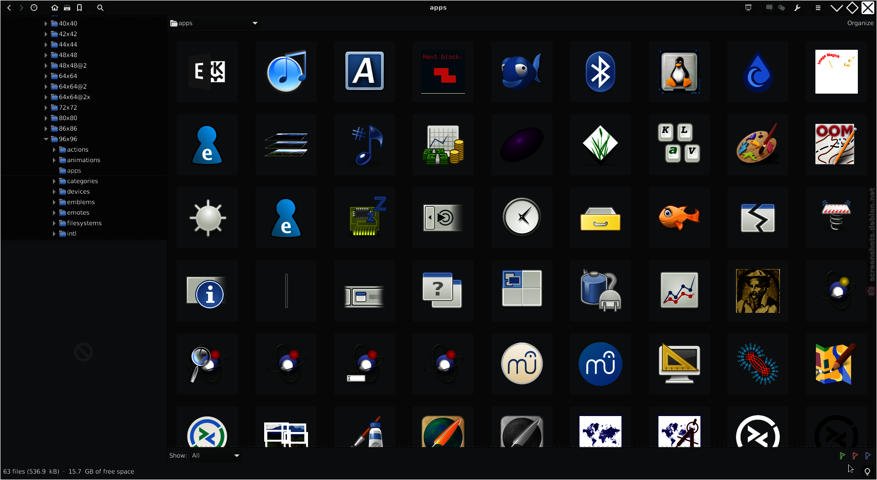This screenshot has height=480, width=877.
Task: Collapse the 96x96 folder
Action: [x=46, y=139]
